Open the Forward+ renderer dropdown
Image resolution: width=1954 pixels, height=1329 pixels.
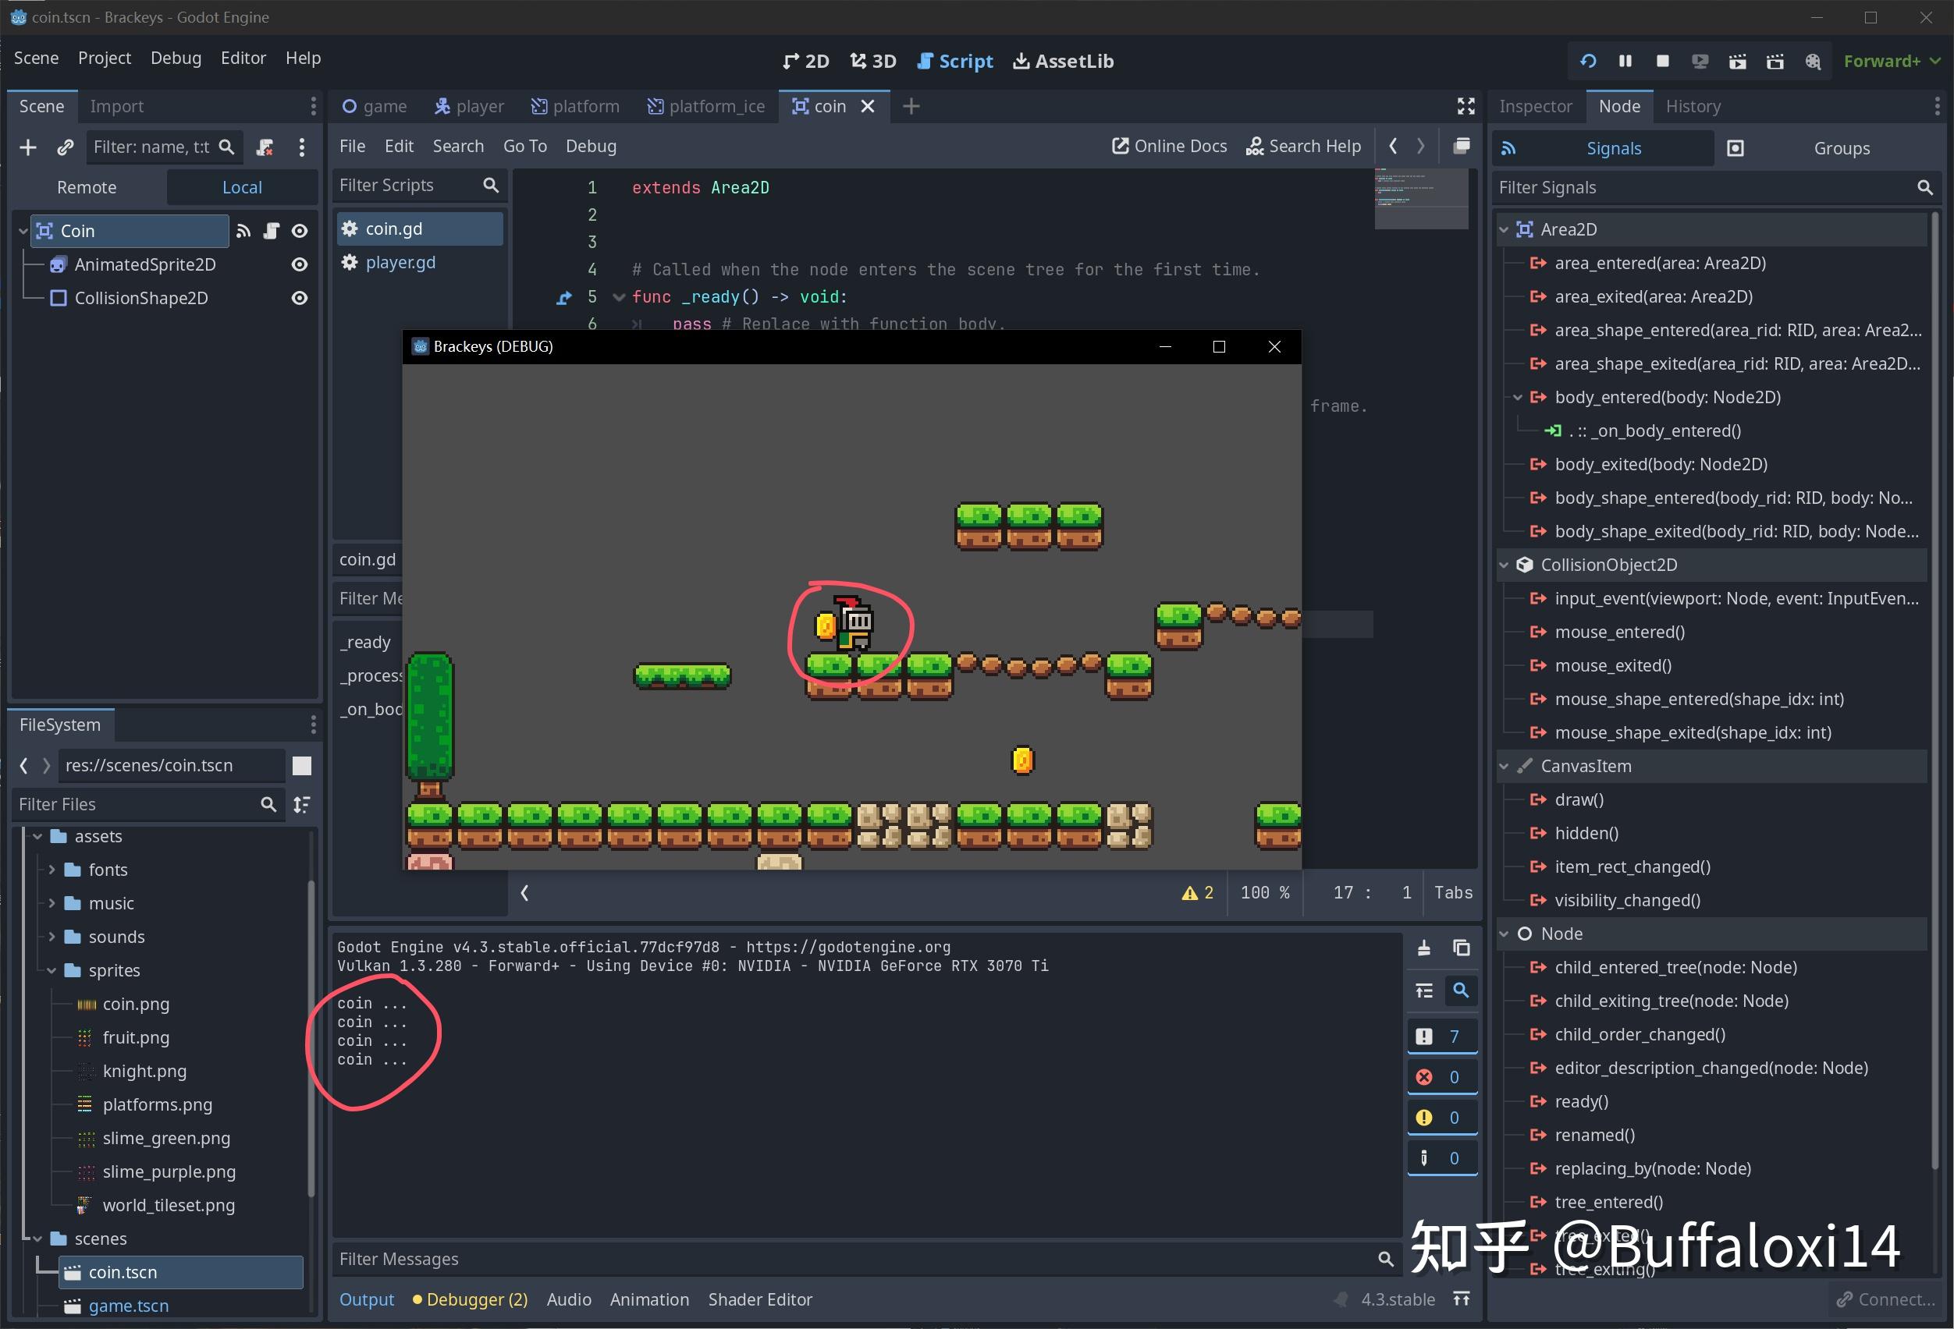coord(1892,62)
